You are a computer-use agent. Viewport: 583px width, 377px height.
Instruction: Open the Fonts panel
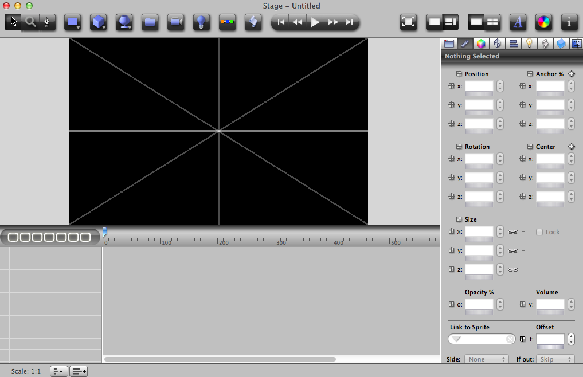(518, 22)
